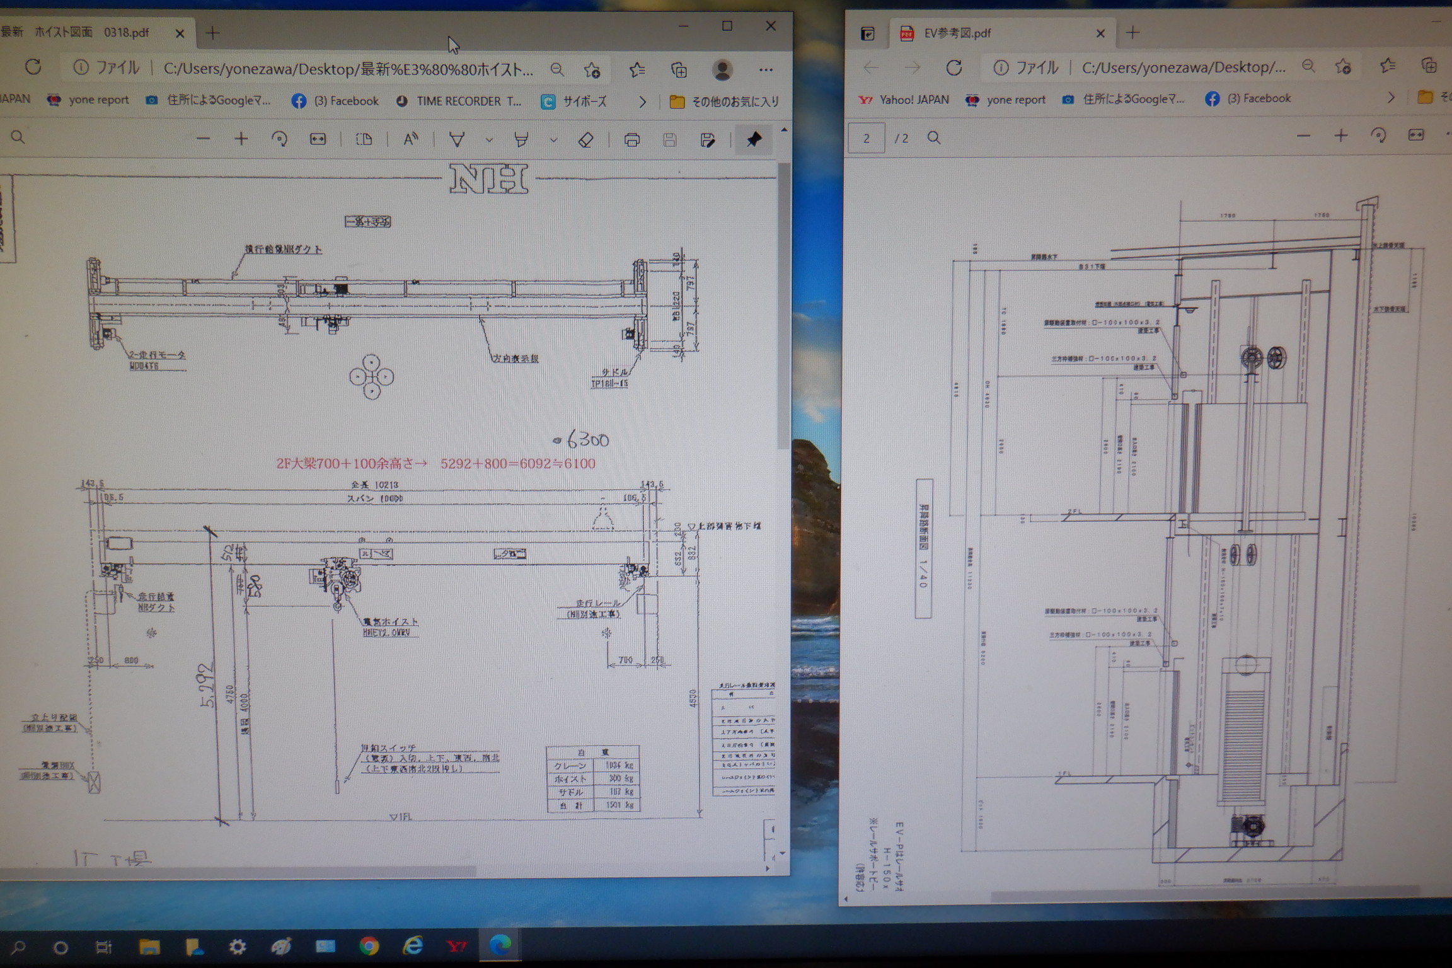The width and height of the screenshot is (1452, 968).
Task: Open new tab in left Edge window
Action: point(212,33)
